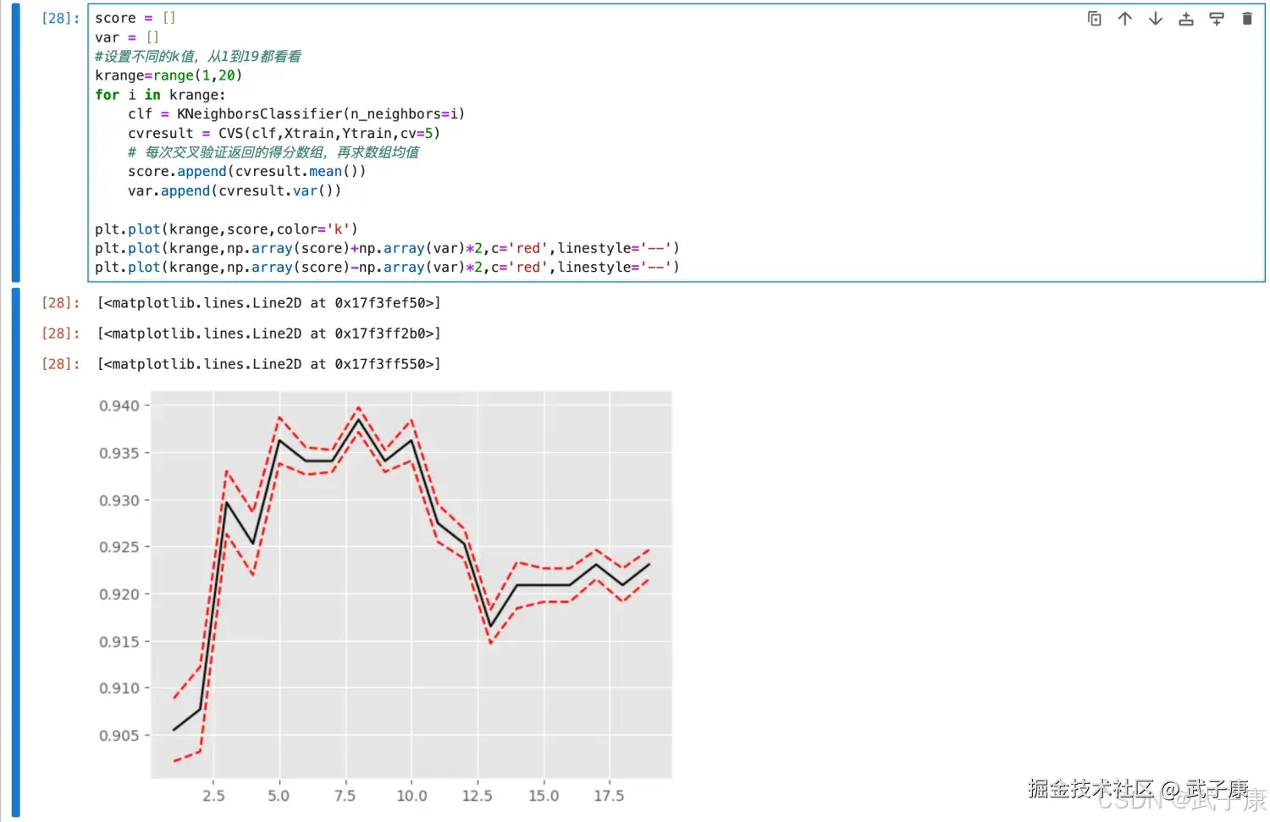Click the Chinese comment about setting k values

click(198, 57)
